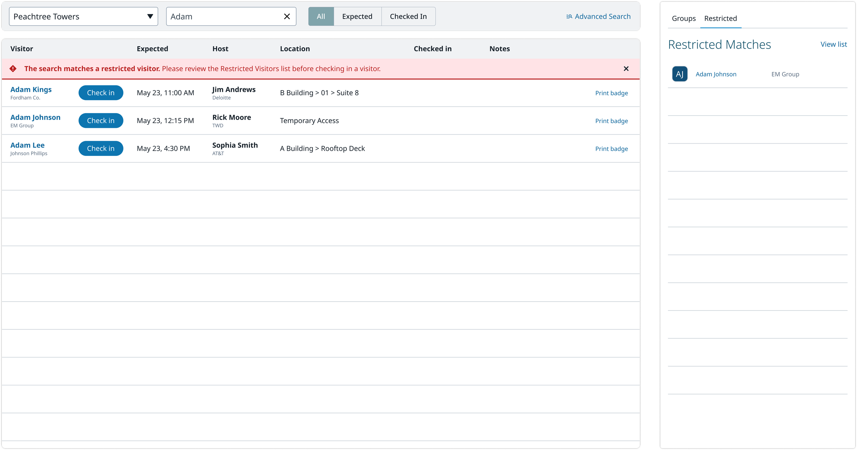Filter visitors by Expected

pos(357,16)
